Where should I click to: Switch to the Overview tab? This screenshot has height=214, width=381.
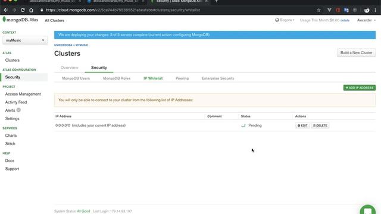pyautogui.click(x=70, y=68)
